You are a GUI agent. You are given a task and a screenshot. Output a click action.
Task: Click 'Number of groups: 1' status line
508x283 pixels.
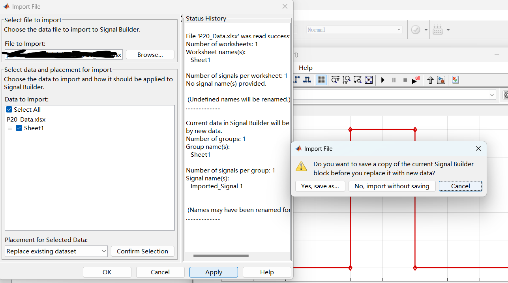click(216, 139)
